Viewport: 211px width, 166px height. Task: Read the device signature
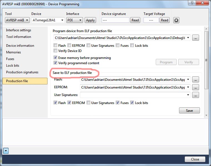[135, 20]
